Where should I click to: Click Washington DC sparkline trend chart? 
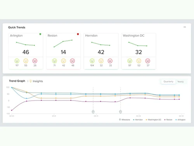click(138, 44)
